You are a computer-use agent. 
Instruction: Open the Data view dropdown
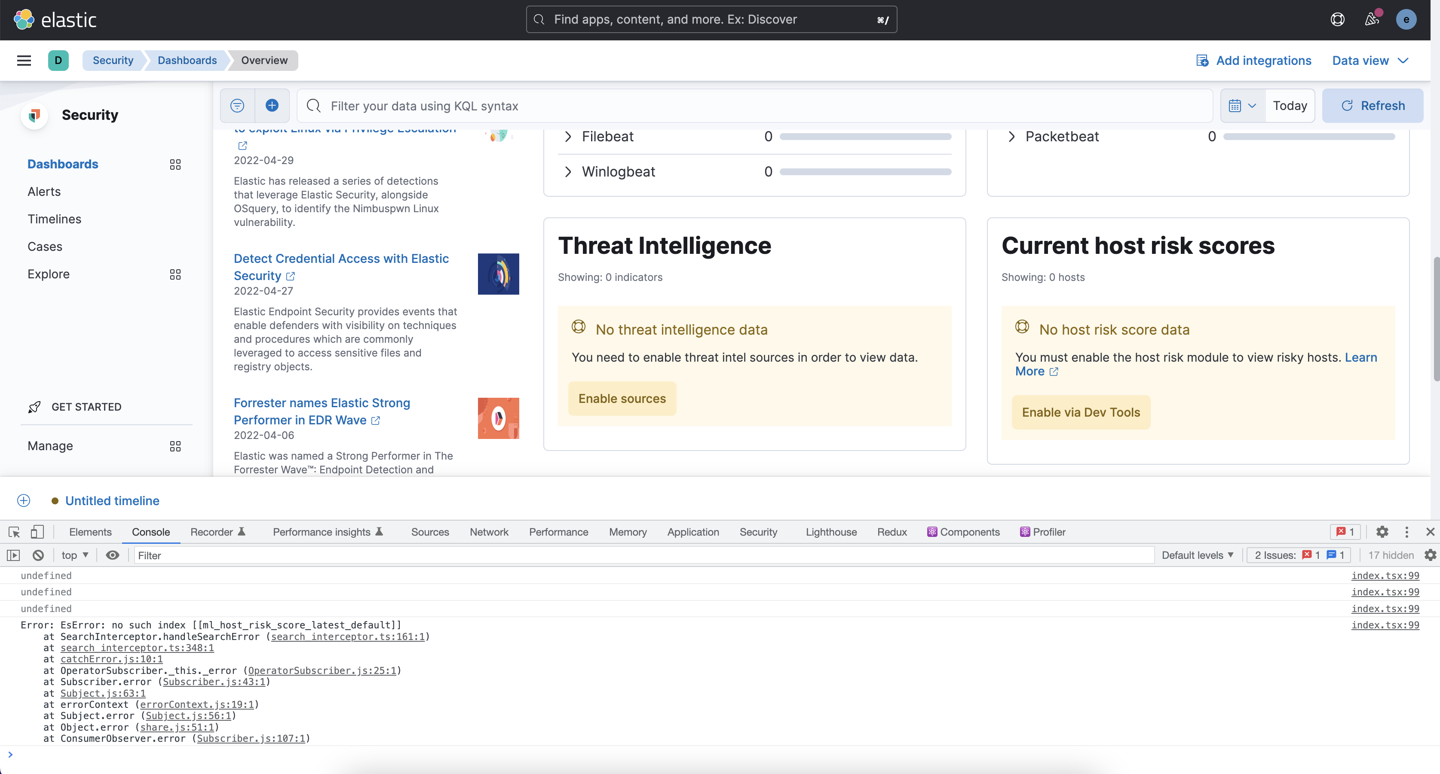click(x=1370, y=60)
